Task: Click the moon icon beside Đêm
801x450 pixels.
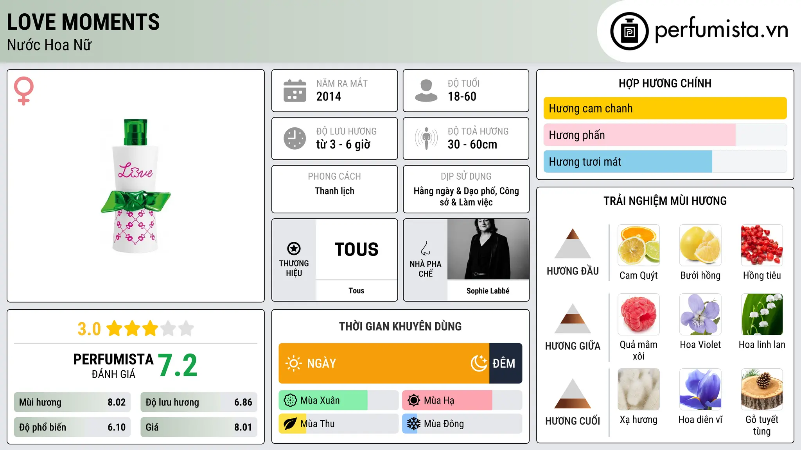Action: [479, 363]
